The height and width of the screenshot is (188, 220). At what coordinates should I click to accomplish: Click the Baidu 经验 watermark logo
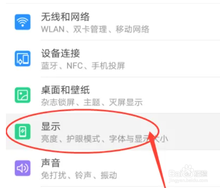[188, 172]
